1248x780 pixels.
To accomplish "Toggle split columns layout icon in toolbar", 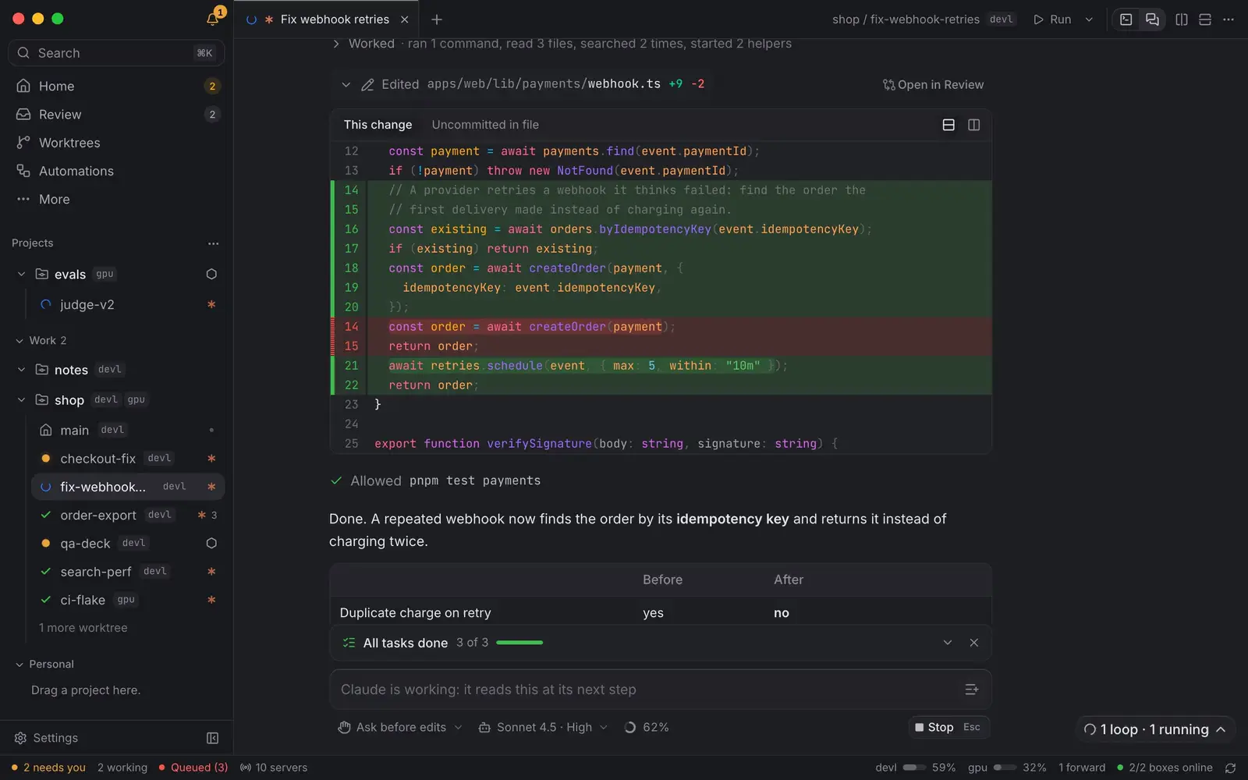I will [x=1182, y=19].
